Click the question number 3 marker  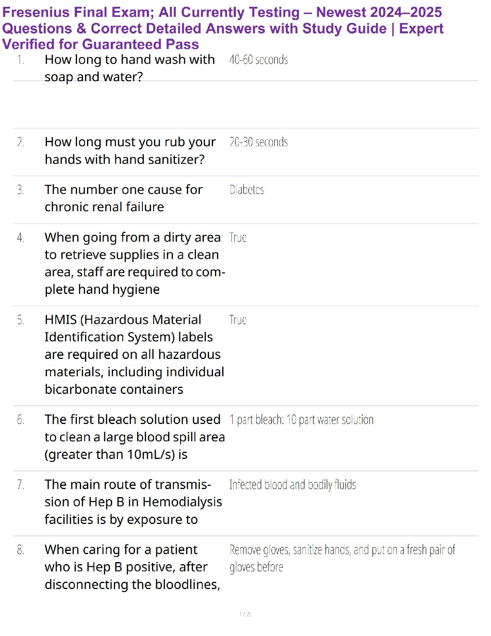[x=20, y=190]
